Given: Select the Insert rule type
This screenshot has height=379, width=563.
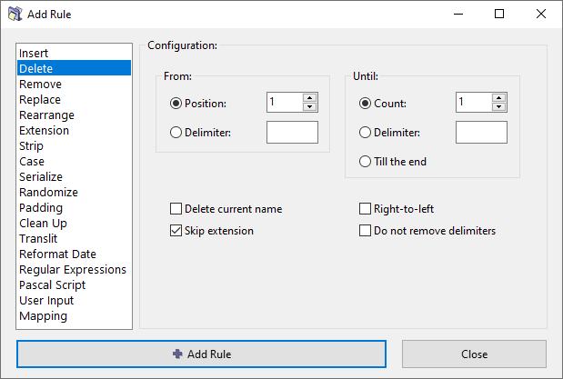Looking at the screenshot, I should [34, 54].
